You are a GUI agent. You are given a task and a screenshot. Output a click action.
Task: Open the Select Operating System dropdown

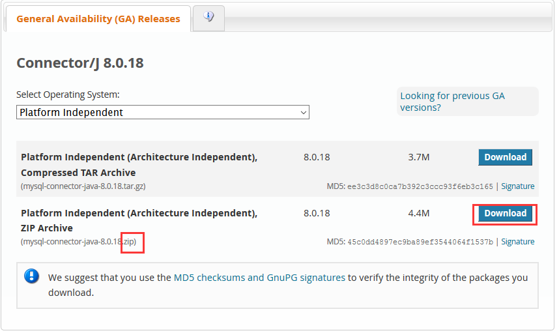(x=163, y=112)
